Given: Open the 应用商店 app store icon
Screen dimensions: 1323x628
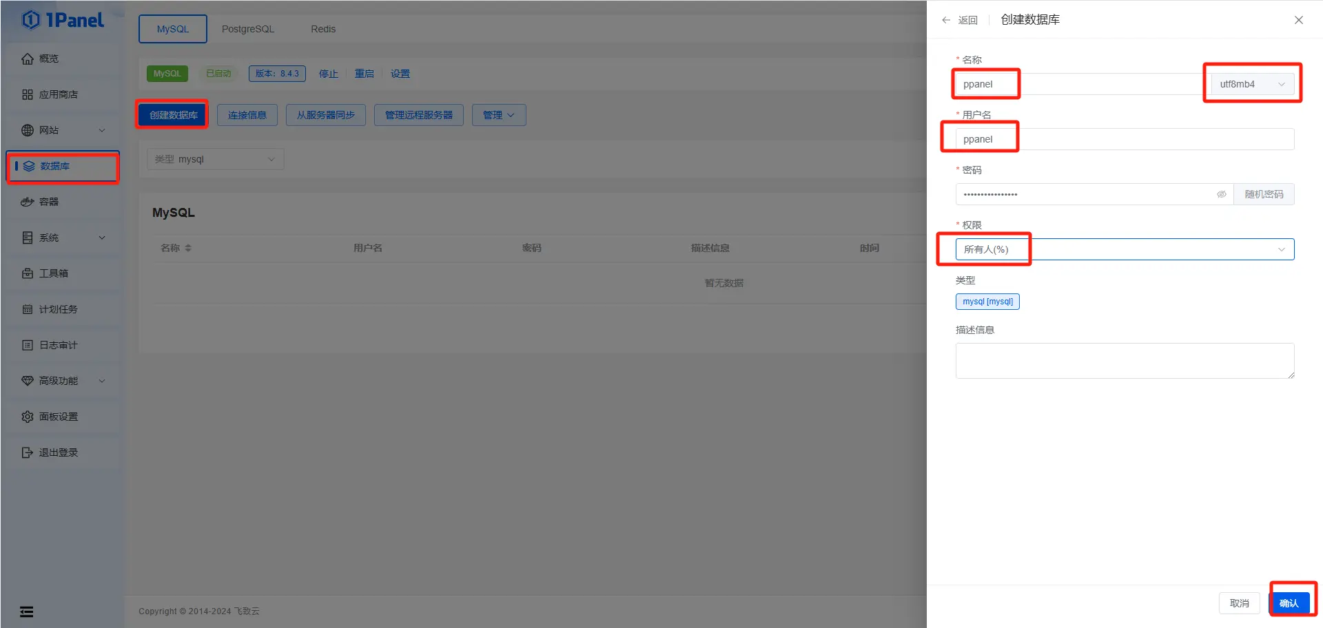Looking at the screenshot, I should coord(28,94).
